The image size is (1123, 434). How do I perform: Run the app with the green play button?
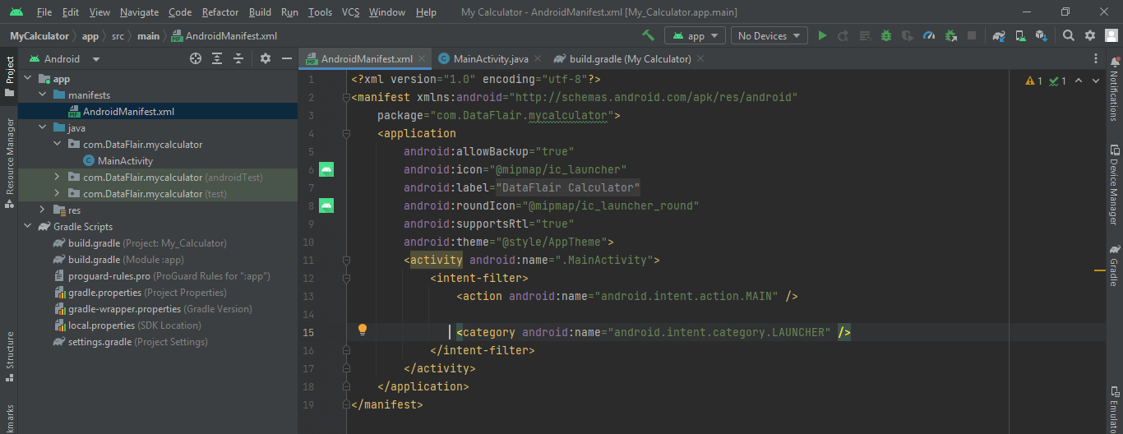pyautogui.click(x=821, y=35)
